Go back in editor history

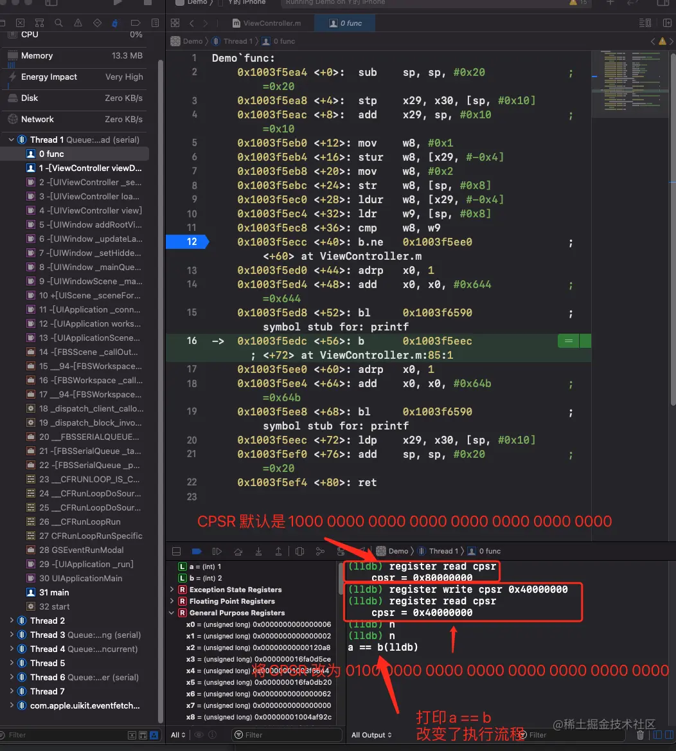coord(191,23)
